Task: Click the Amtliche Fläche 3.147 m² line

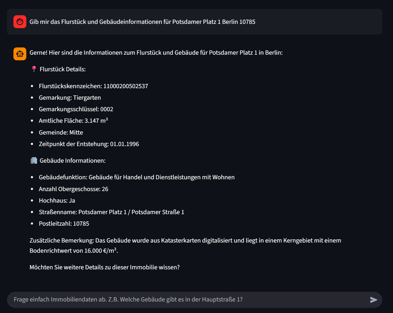Action: pyautogui.click(x=73, y=121)
